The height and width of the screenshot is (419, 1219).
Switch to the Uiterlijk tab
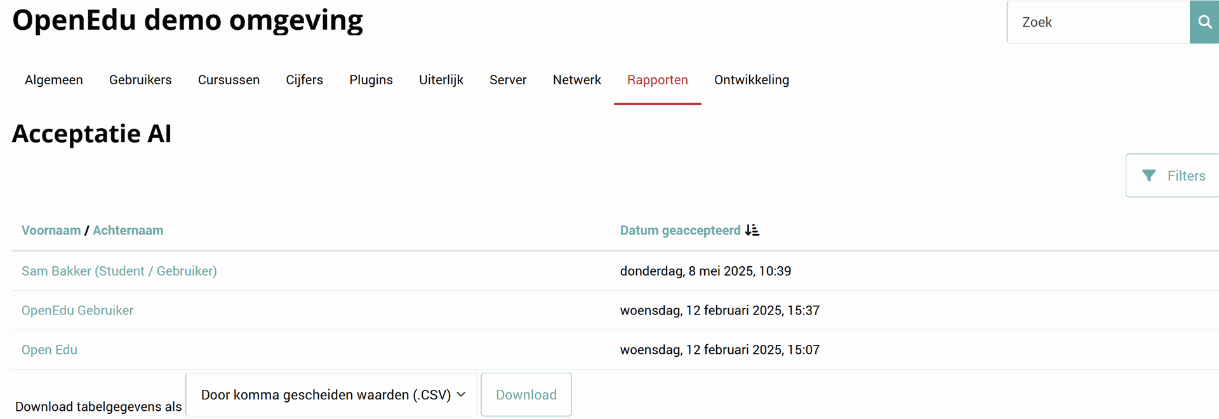coord(441,80)
